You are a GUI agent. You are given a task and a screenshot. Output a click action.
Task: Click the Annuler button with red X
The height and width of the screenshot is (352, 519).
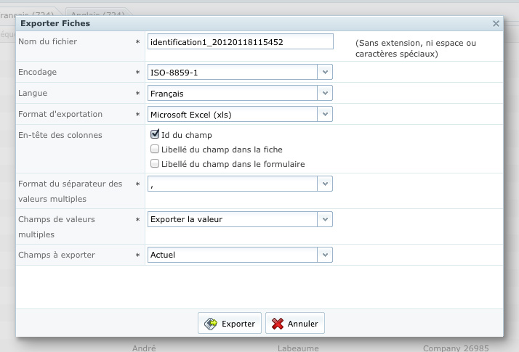294,324
